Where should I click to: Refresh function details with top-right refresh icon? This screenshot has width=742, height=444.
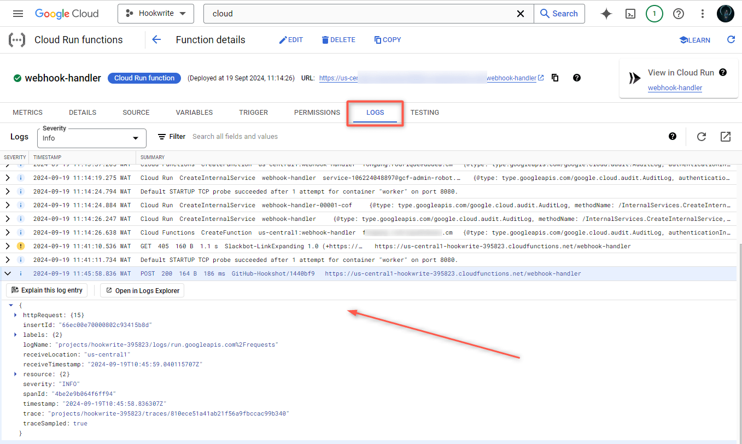[731, 39]
